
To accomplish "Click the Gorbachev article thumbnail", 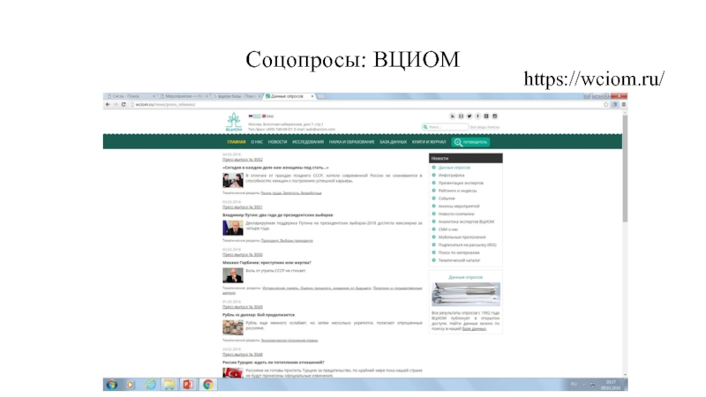I will pyautogui.click(x=233, y=275).
